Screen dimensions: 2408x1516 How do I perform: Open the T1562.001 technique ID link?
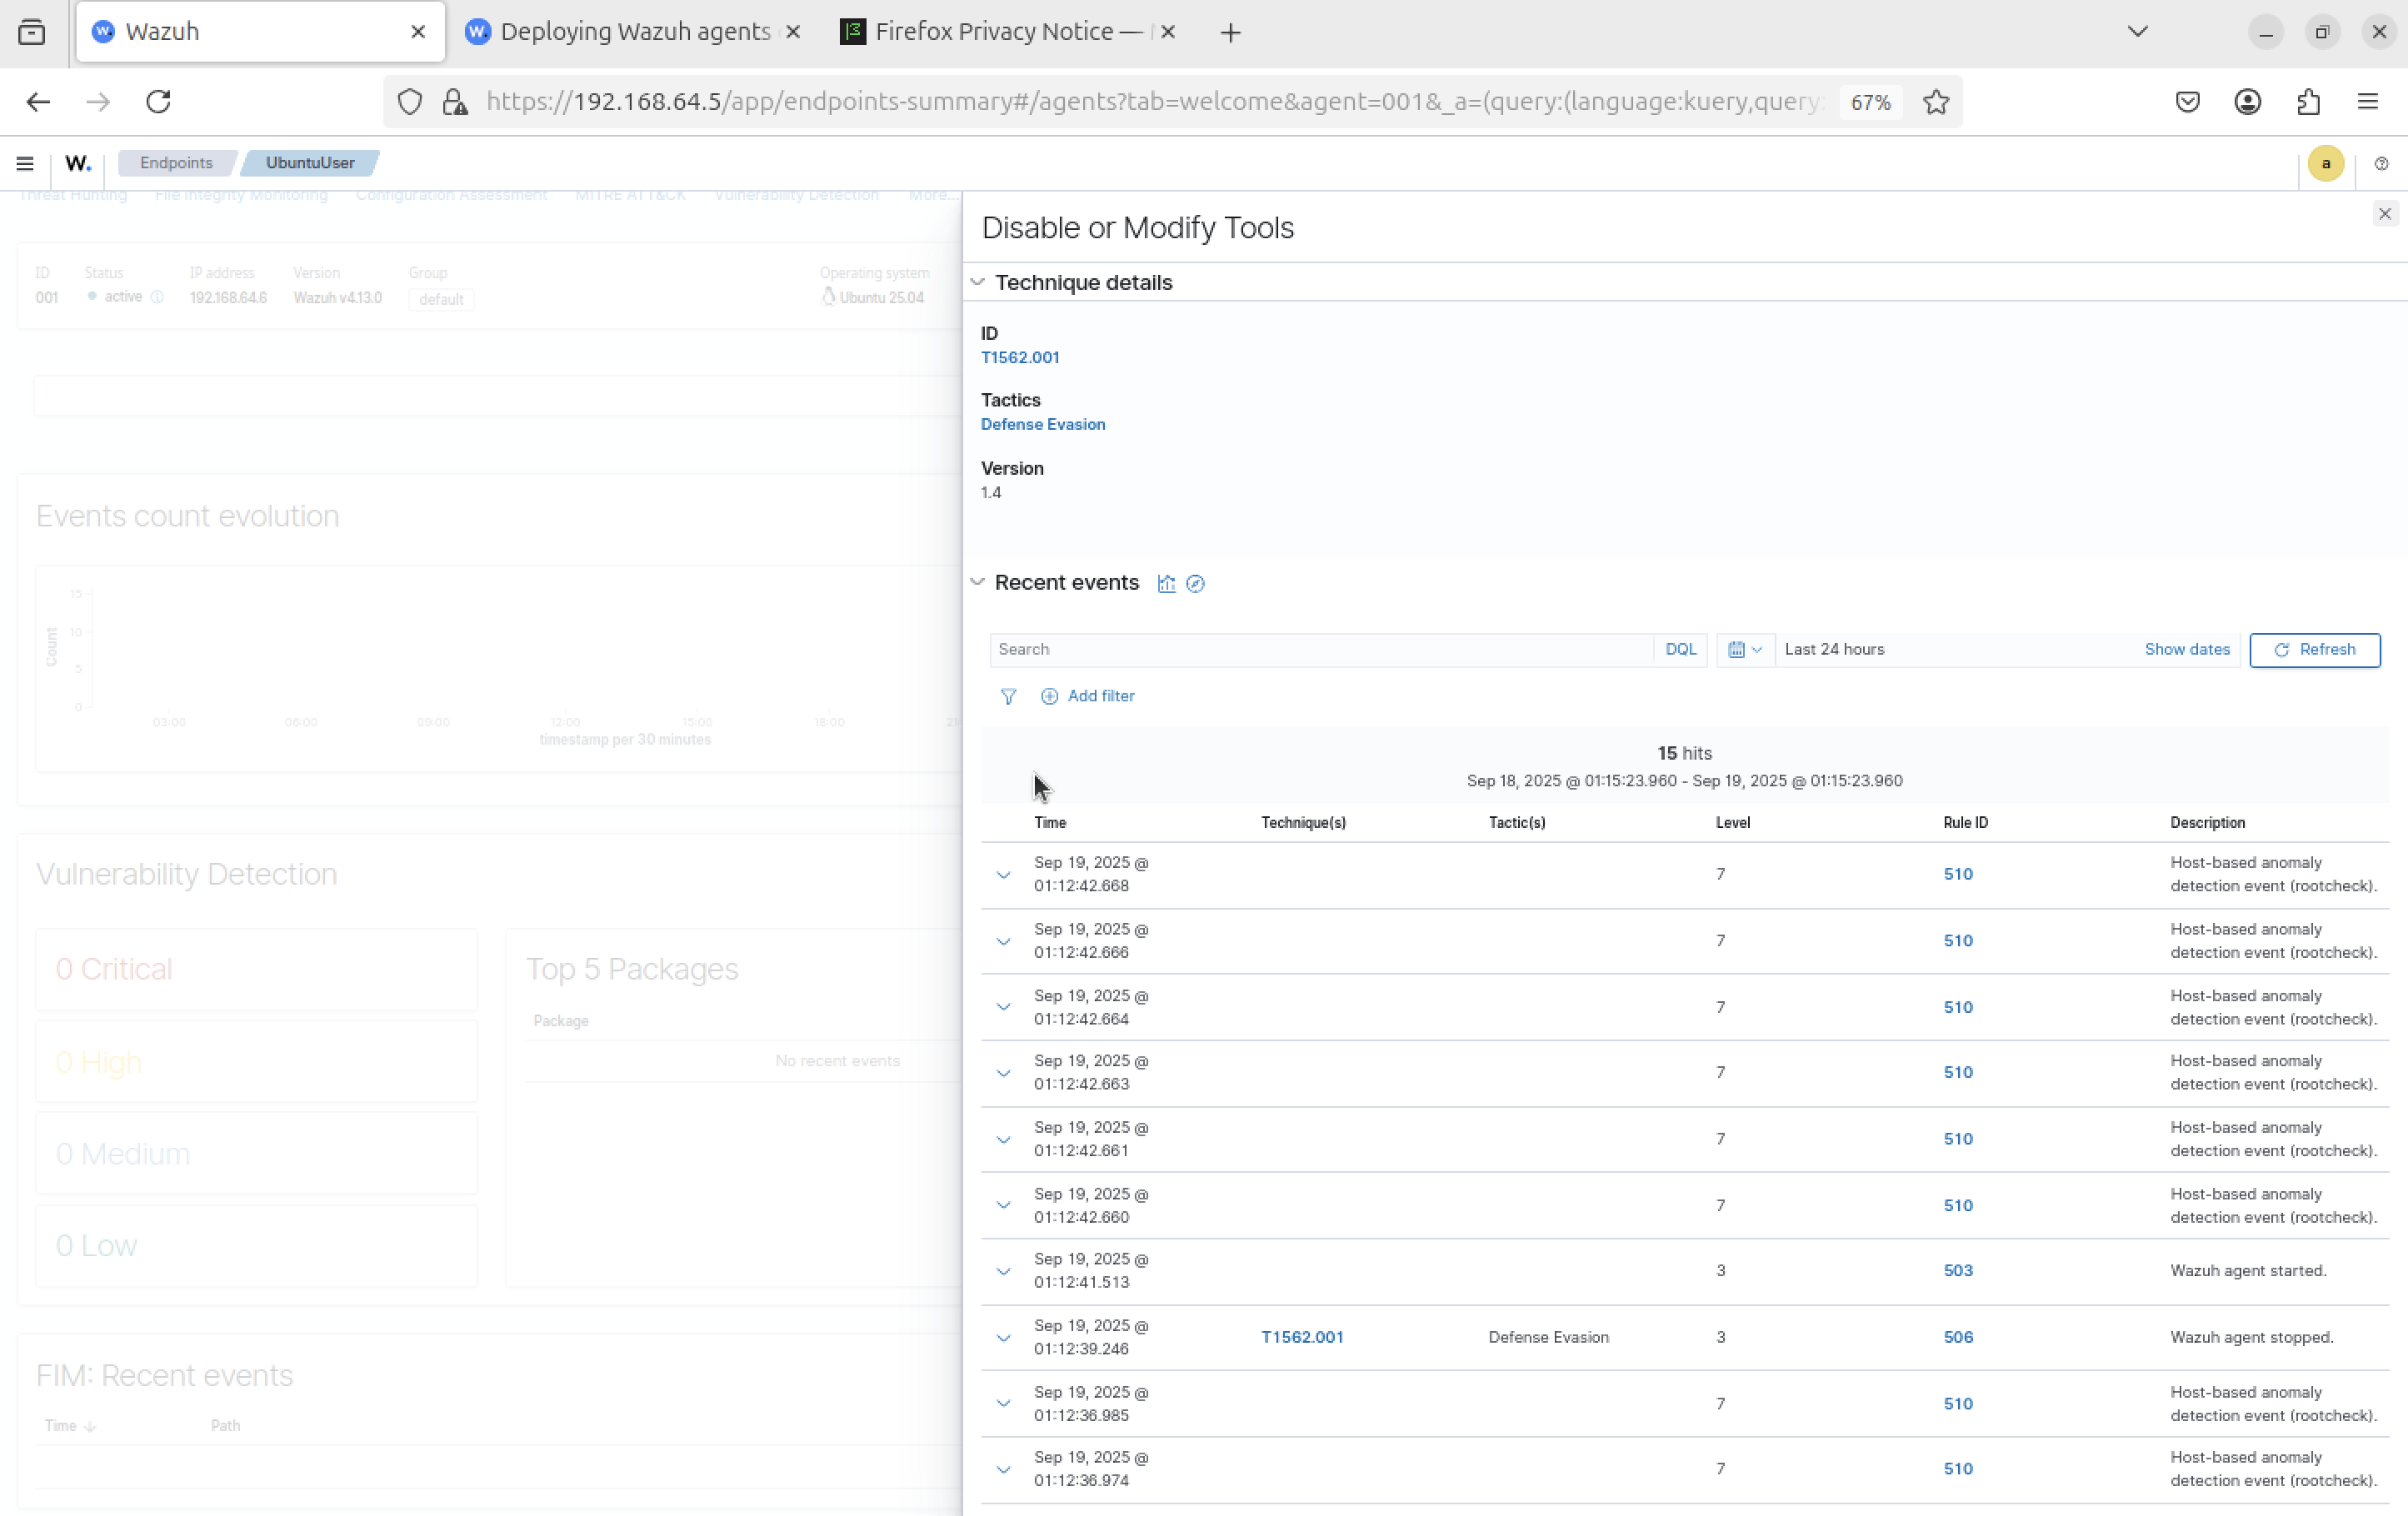1020,357
